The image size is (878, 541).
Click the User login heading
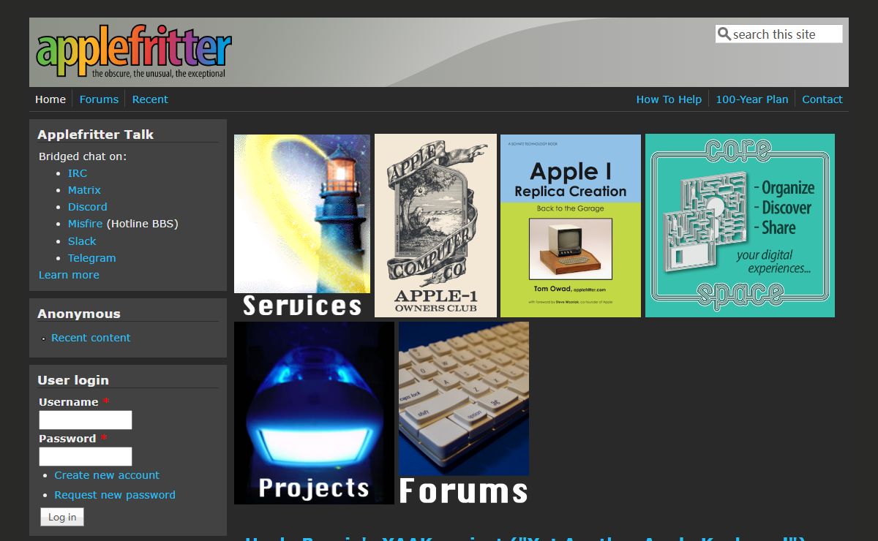tap(73, 380)
